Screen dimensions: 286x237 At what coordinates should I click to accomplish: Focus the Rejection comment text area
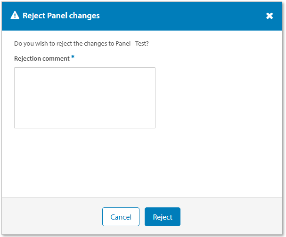point(85,98)
